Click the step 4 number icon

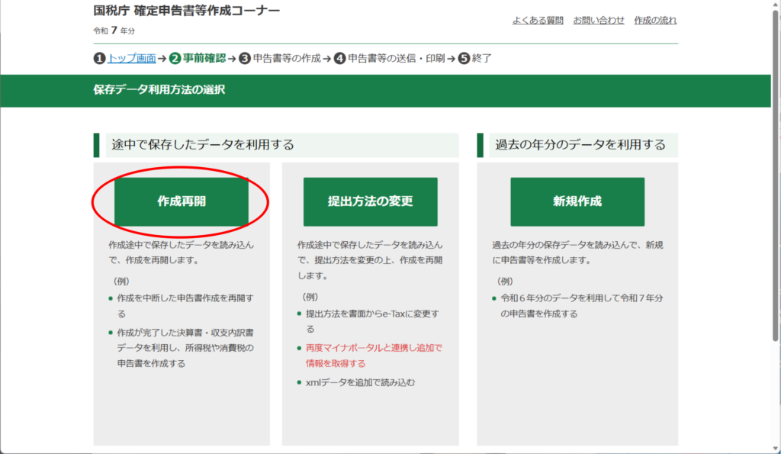pyautogui.click(x=340, y=58)
